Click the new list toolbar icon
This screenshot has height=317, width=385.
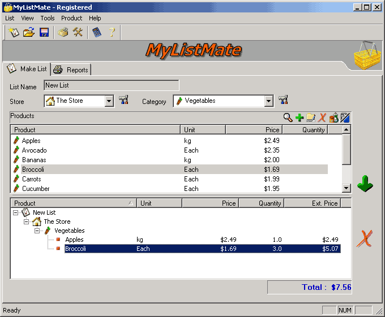point(14,32)
